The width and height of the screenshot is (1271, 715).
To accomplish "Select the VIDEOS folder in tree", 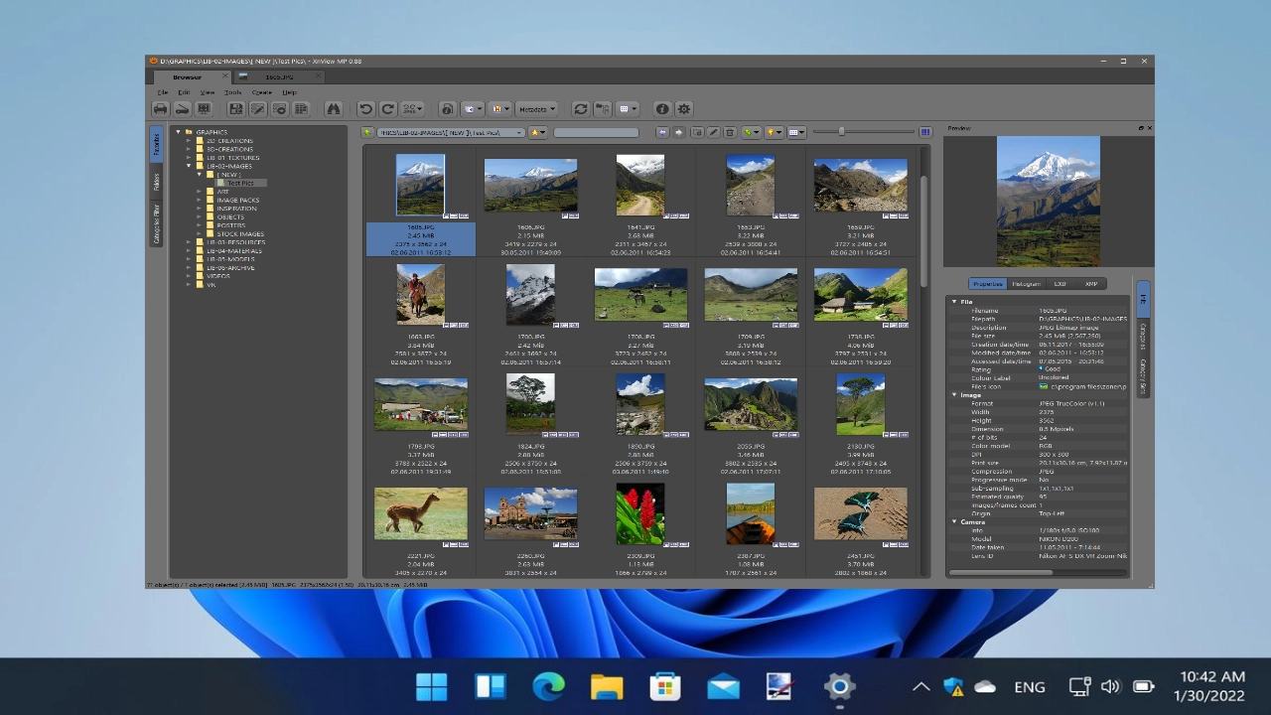I will click(x=217, y=276).
